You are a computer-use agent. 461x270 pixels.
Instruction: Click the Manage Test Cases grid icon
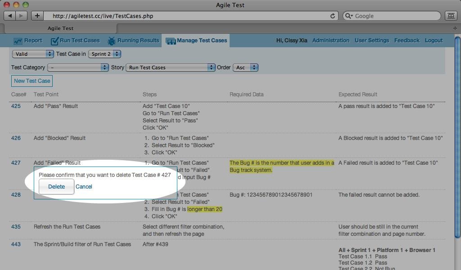[x=170, y=40]
